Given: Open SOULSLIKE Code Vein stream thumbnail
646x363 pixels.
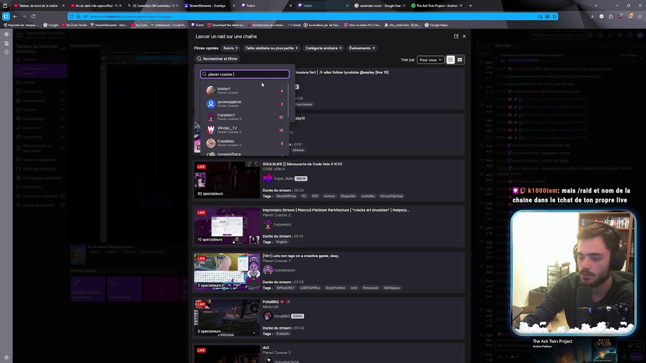Looking at the screenshot, I should pyautogui.click(x=227, y=179).
